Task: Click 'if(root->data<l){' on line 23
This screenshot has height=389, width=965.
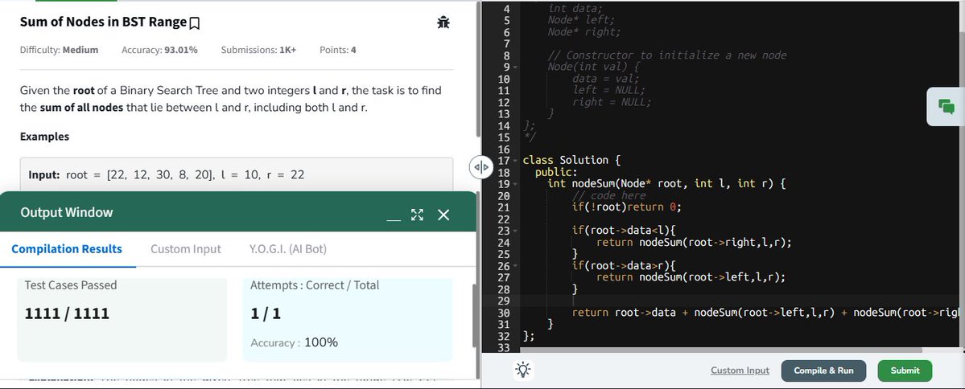Action: point(624,231)
